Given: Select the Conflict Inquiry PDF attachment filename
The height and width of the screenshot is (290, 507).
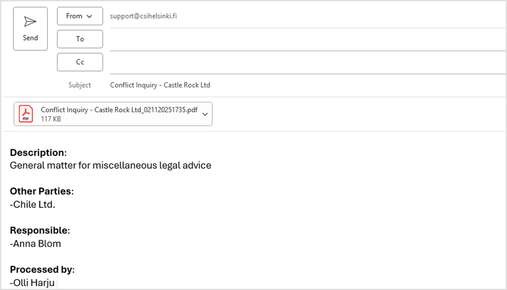Looking at the screenshot, I should 119,110.
